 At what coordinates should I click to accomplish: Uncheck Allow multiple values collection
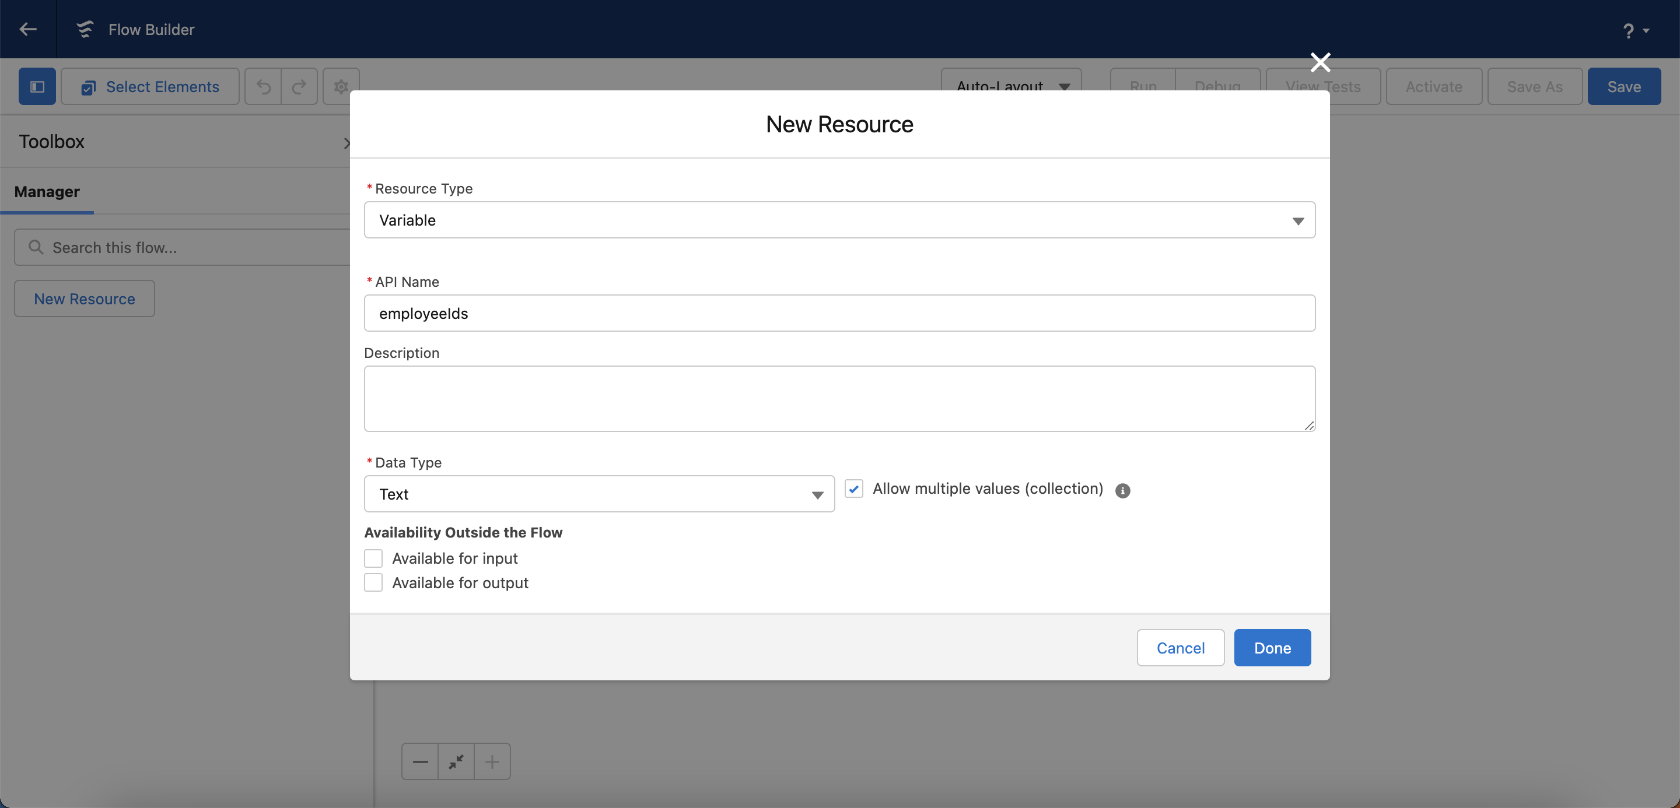(853, 489)
